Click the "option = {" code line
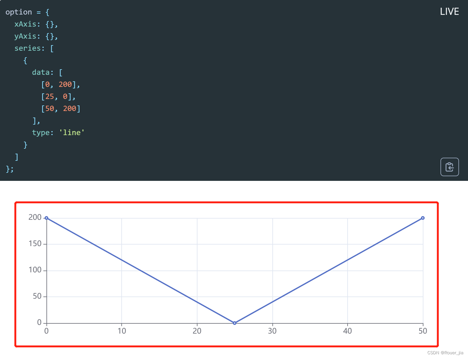Screen dimensions: 468x358 (x=27, y=12)
